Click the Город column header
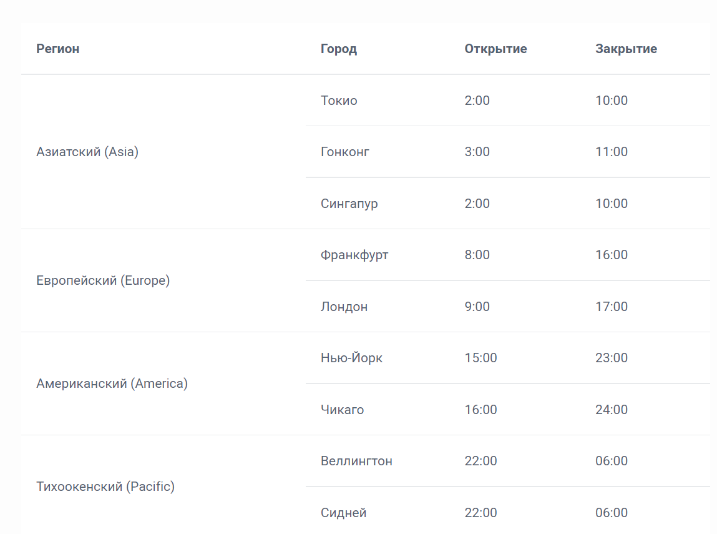The width and height of the screenshot is (717, 534). point(339,49)
